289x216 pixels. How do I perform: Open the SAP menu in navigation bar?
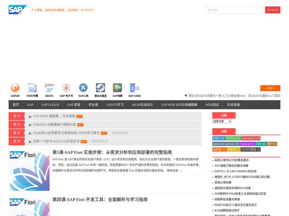click(x=30, y=105)
